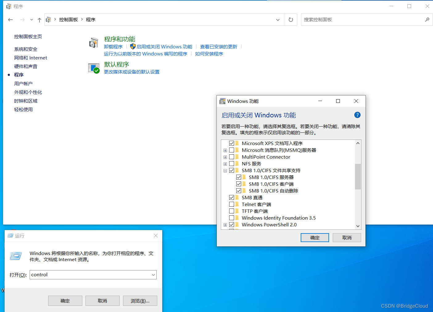Uncheck Windows PowerShell 2.0 checkbox
This screenshot has height=312, width=433.
coord(232,225)
